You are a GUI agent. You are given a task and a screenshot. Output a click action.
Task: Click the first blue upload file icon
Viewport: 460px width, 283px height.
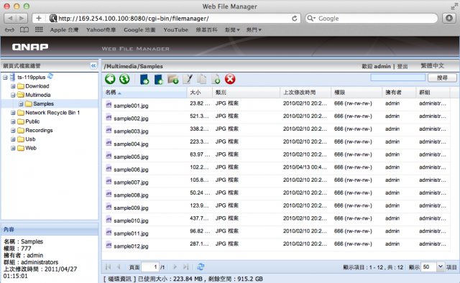point(144,79)
